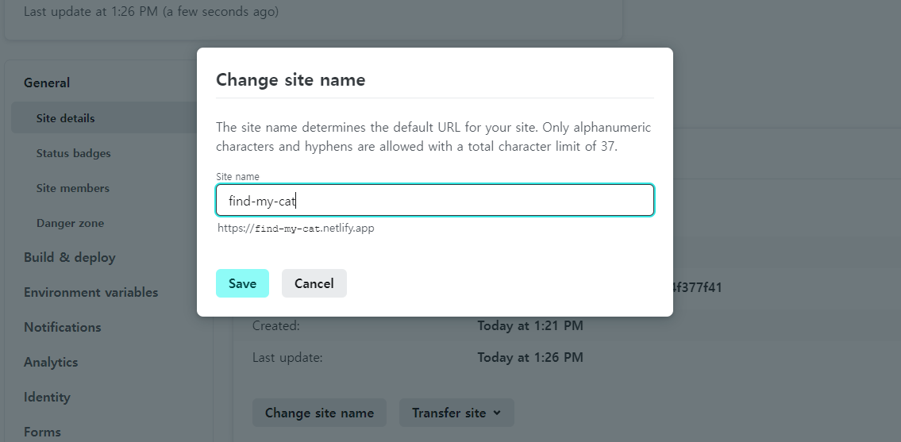Image resolution: width=901 pixels, height=442 pixels.
Task: Open Environment variables settings
Action: pos(90,293)
